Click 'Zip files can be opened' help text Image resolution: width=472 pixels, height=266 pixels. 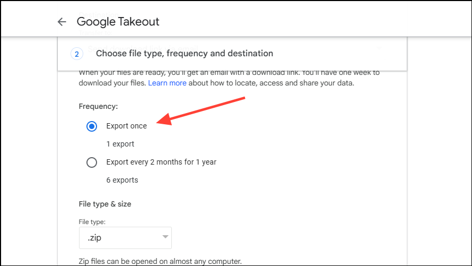(x=160, y=261)
